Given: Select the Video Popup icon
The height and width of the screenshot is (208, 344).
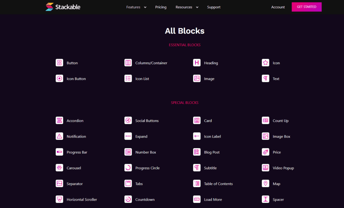Looking at the screenshot, I should tap(265, 168).
